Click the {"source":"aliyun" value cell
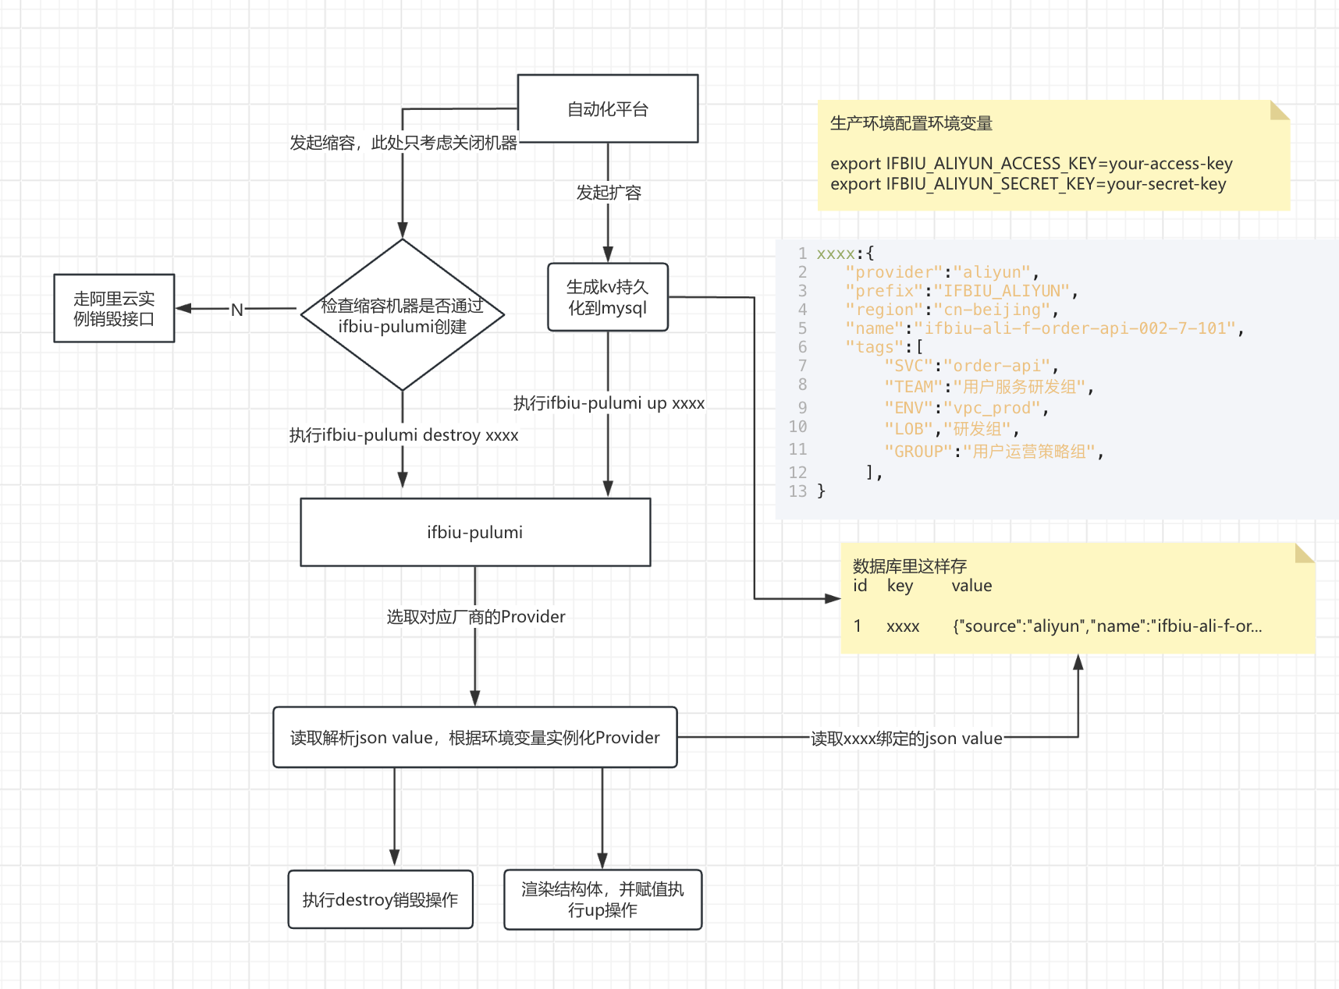 pos(1107,626)
